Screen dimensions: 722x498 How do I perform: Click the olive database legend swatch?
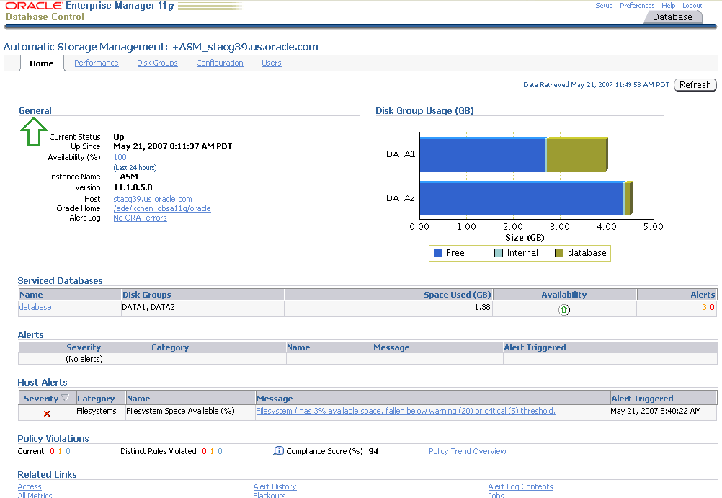point(560,253)
